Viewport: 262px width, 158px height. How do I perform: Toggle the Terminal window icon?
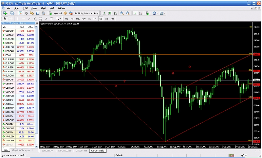[x=38, y=13]
